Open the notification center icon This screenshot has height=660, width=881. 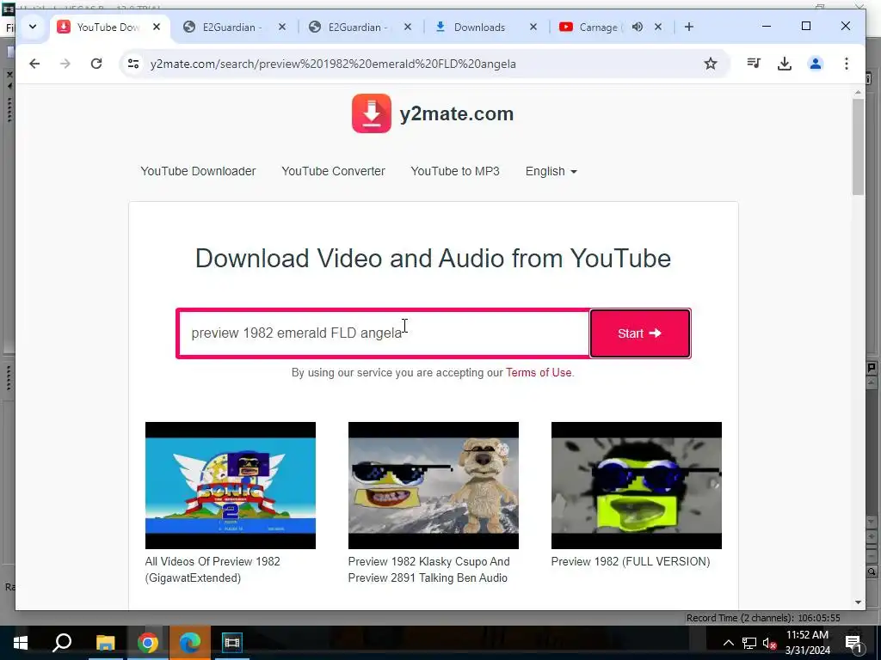[x=853, y=643]
